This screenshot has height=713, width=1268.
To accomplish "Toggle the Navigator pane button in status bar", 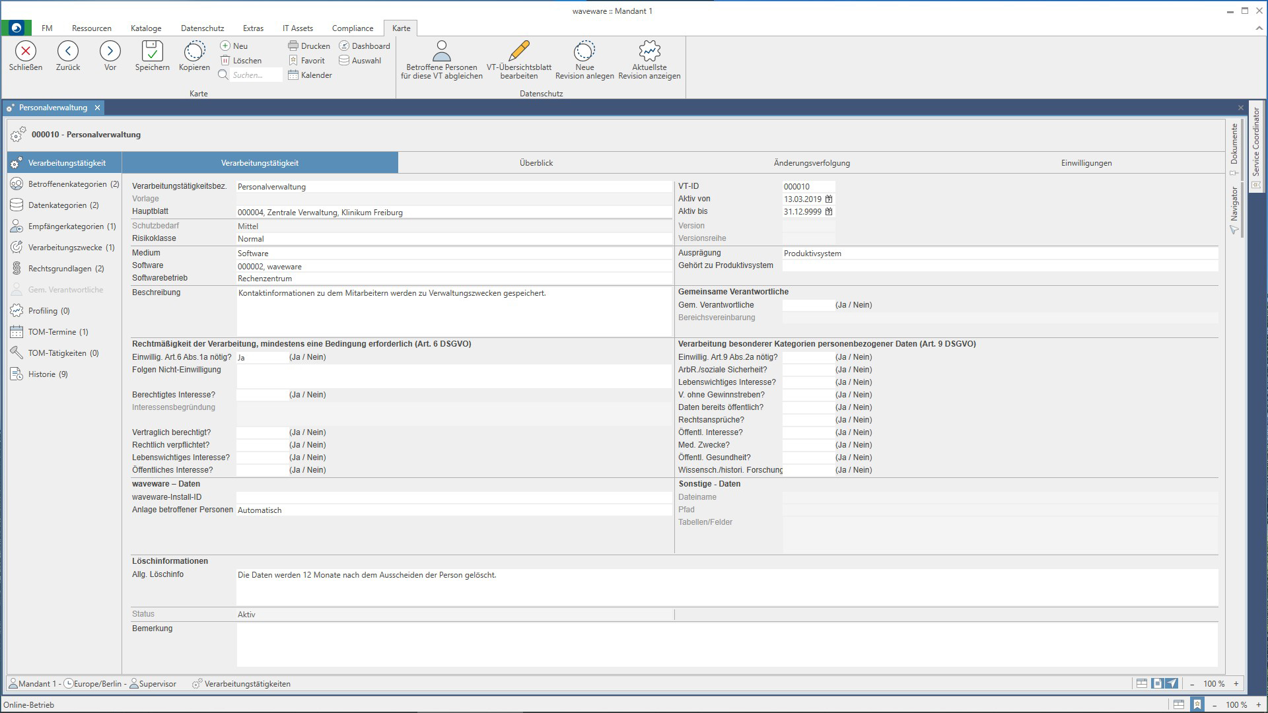I will click(x=1172, y=684).
